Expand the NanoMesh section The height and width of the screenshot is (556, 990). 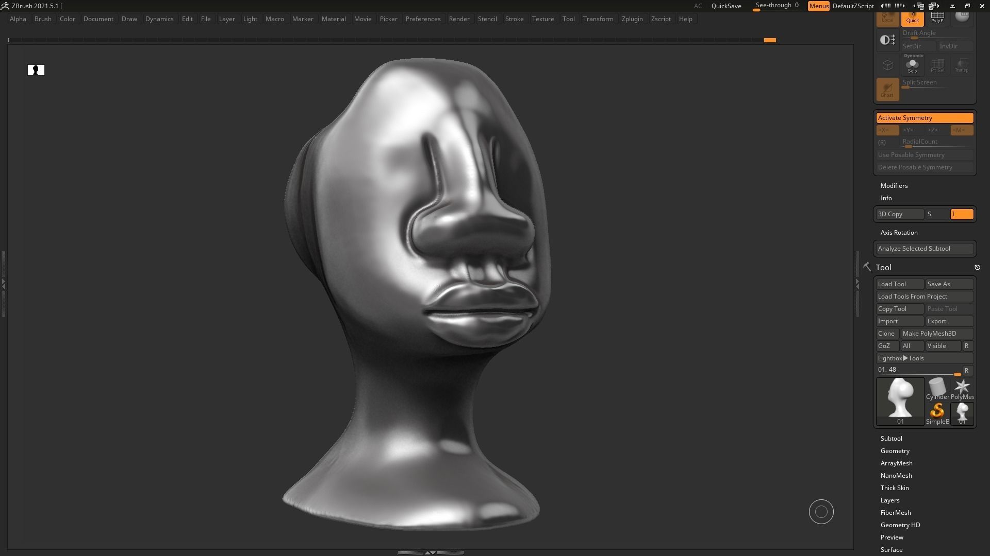tap(896, 476)
